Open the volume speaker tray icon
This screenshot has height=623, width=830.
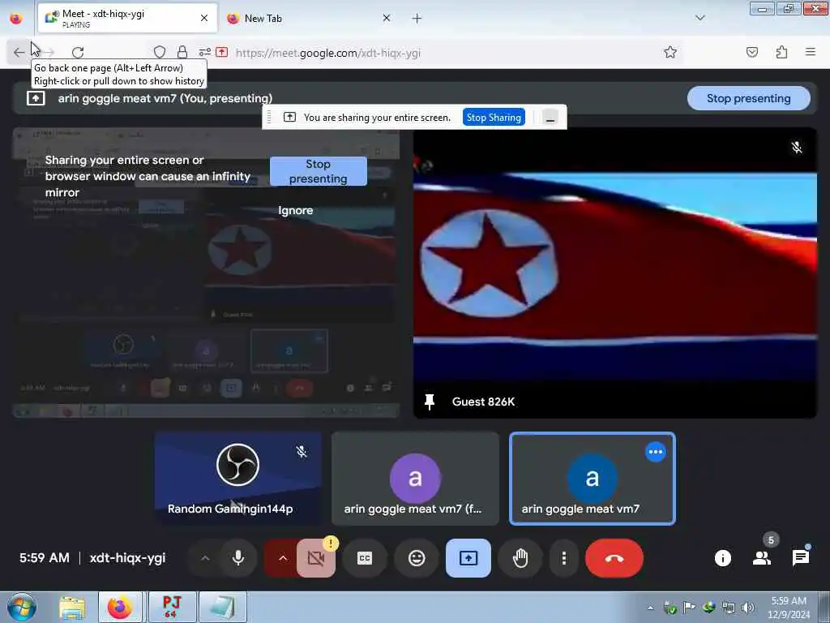[747, 608]
